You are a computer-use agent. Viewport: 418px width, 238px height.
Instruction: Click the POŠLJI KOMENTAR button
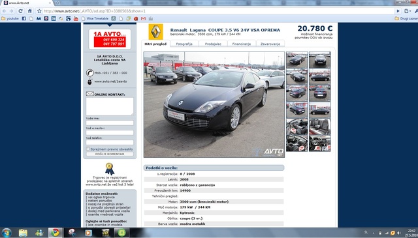110,154
